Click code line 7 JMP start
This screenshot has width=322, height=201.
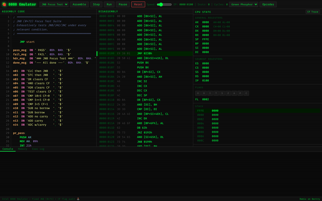27,42
